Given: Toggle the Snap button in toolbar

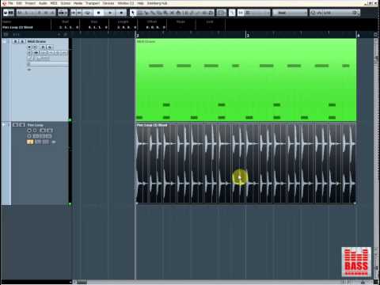Looking at the screenshot, I should tap(241, 13).
